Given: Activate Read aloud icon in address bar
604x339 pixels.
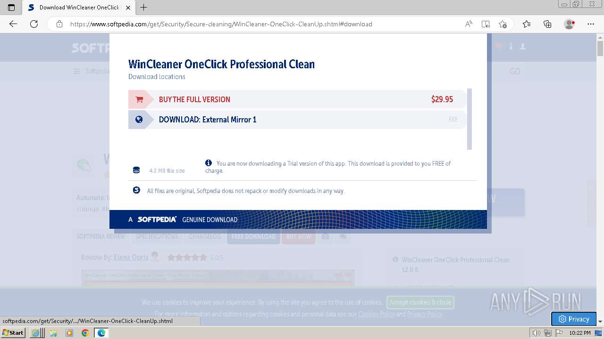Looking at the screenshot, I should (x=469, y=24).
